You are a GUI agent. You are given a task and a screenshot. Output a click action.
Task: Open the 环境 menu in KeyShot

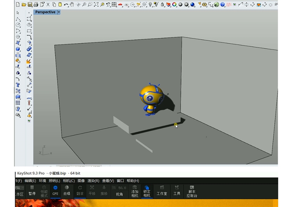[43, 181]
